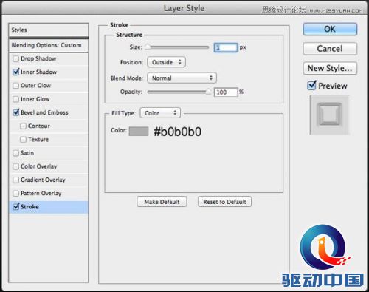This screenshot has height=292, width=369.
Task: Click the style preview thumbnail
Action: tap(329, 115)
